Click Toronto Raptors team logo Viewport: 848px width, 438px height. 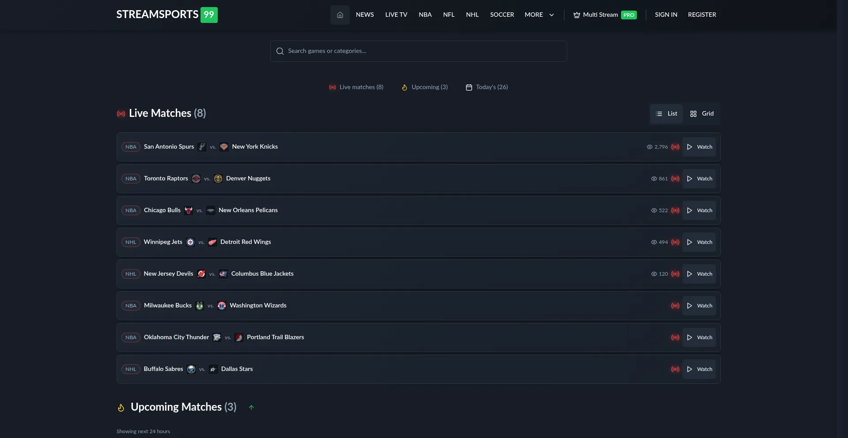tap(196, 179)
